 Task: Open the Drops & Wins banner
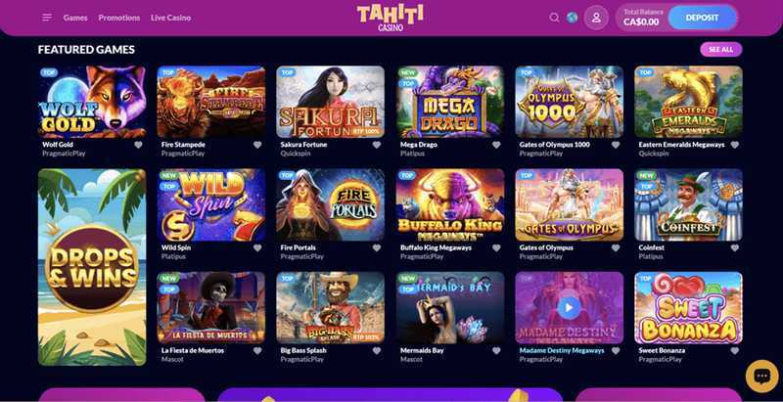coord(92,267)
